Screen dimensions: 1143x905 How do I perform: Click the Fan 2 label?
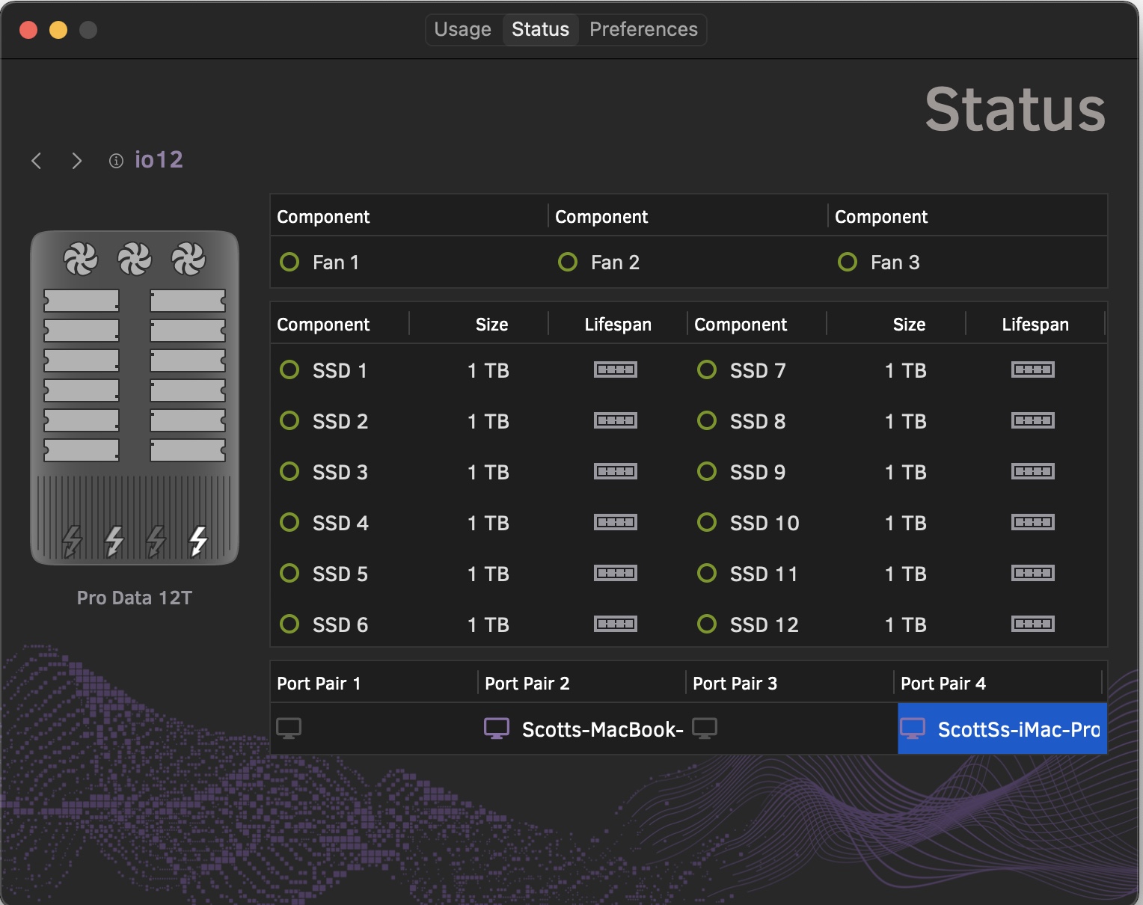tap(615, 263)
